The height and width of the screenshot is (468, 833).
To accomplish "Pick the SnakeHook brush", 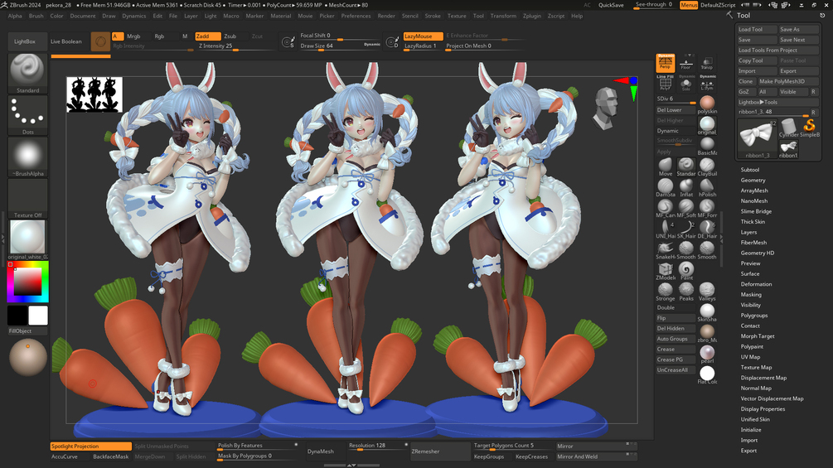I will point(665,248).
